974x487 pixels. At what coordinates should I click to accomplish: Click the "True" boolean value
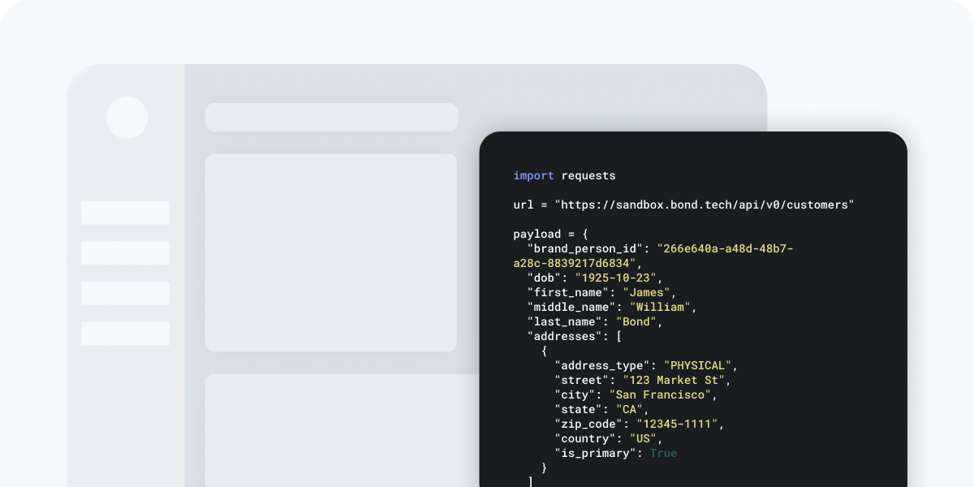pyautogui.click(x=663, y=453)
